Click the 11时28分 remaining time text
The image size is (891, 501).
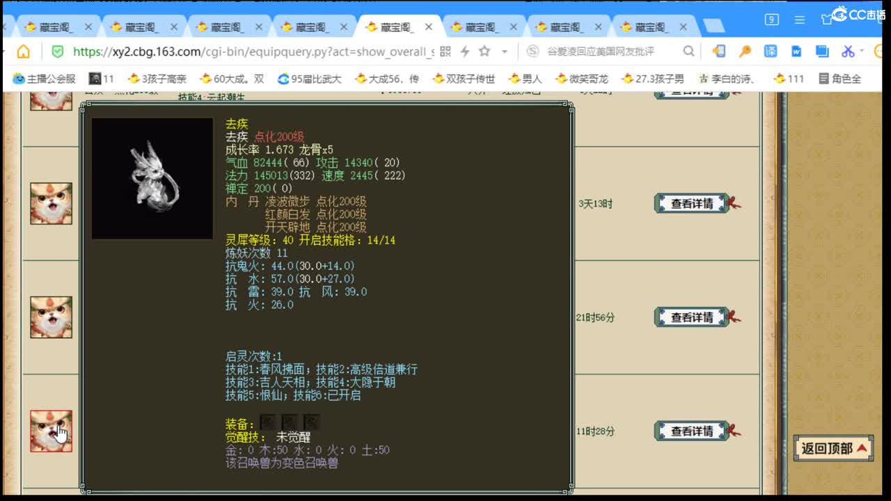click(x=595, y=431)
